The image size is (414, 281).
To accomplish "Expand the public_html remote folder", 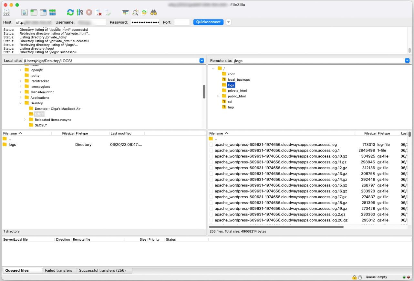I will 218,96.
